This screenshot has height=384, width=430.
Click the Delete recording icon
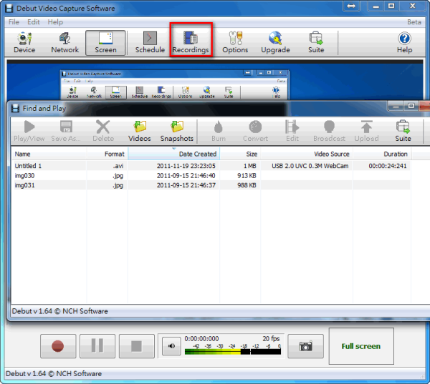tap(103, 131)
